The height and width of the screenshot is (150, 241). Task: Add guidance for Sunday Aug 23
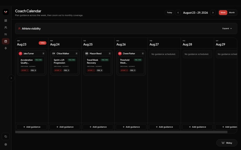coord(32,127)
